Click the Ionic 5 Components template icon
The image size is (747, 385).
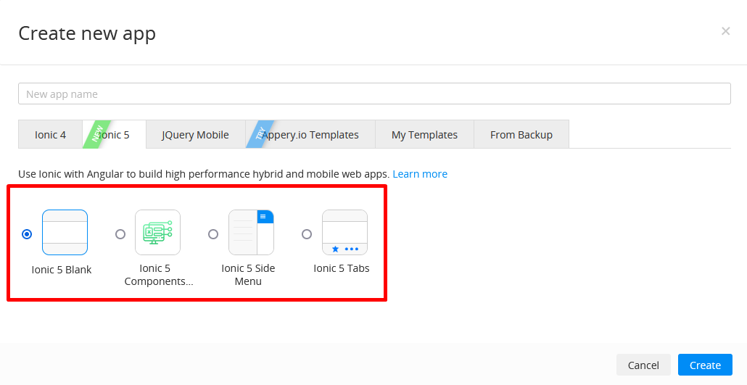pyautogui.click(x=157, y=233)
